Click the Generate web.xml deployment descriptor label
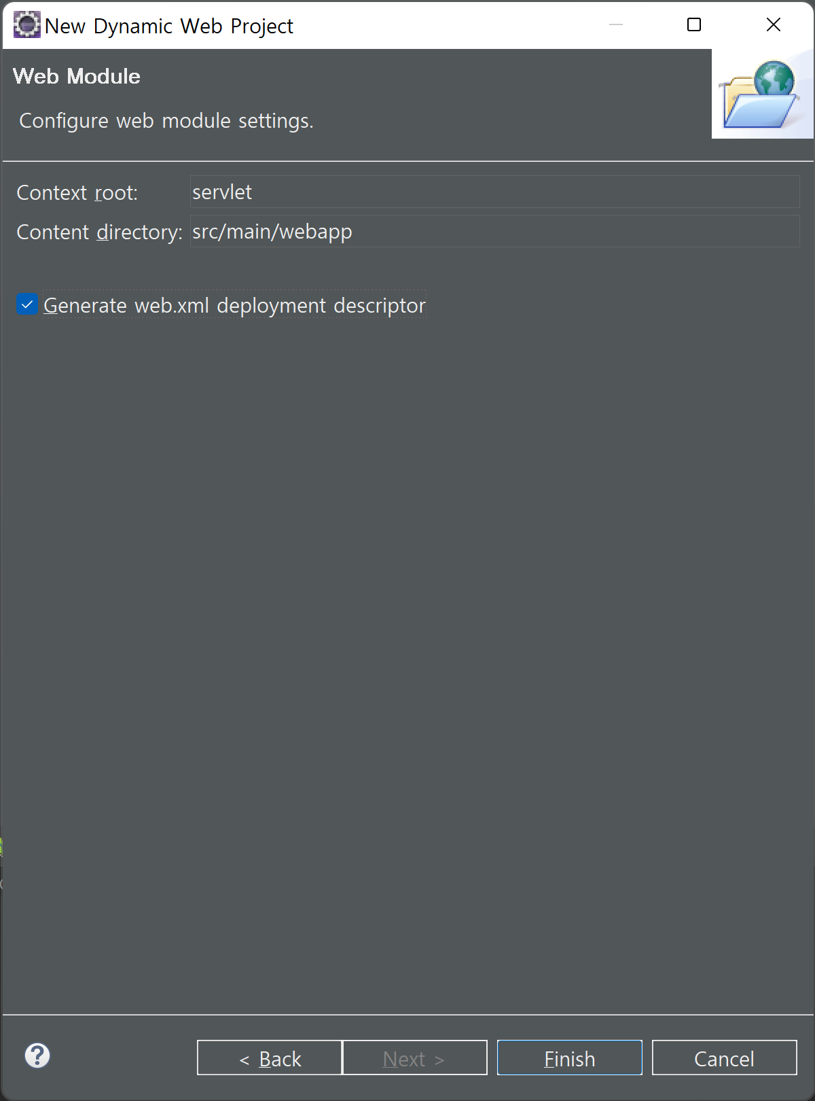 pos(235,306)
